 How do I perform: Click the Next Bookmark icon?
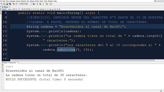36,9
